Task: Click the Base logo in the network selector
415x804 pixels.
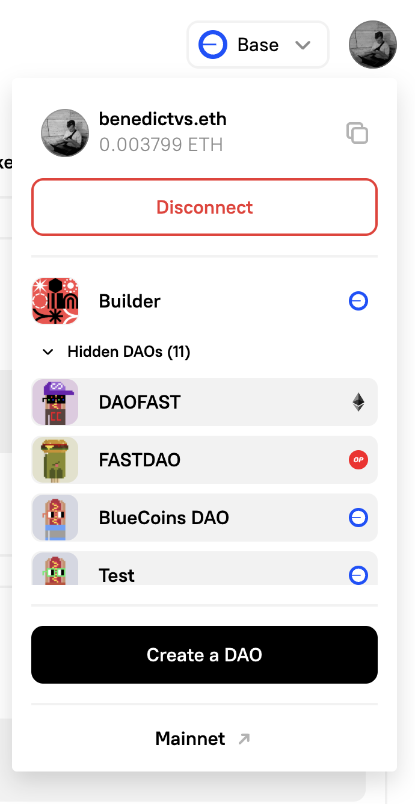Action: [212, 44]
